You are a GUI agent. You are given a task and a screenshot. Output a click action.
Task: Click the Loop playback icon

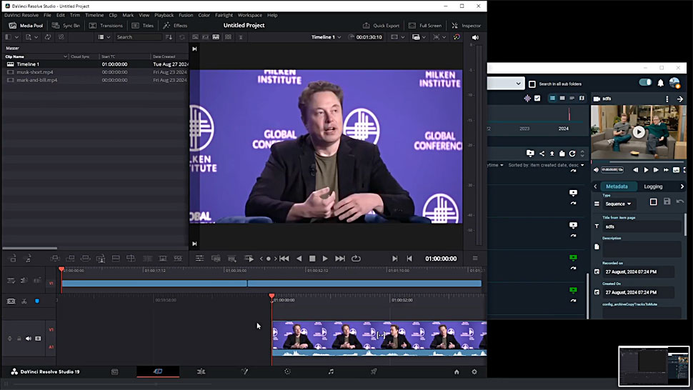(356, 259)
